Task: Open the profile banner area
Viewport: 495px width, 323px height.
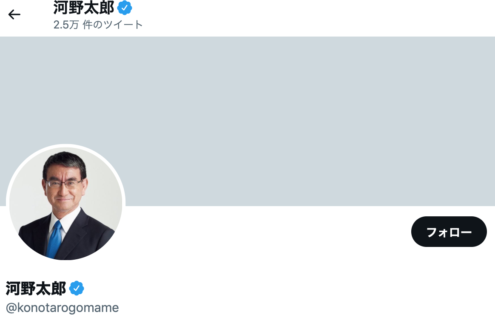Action: tap(247, 121)
